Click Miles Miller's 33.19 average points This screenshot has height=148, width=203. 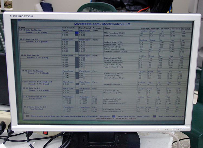pos(94,101)
